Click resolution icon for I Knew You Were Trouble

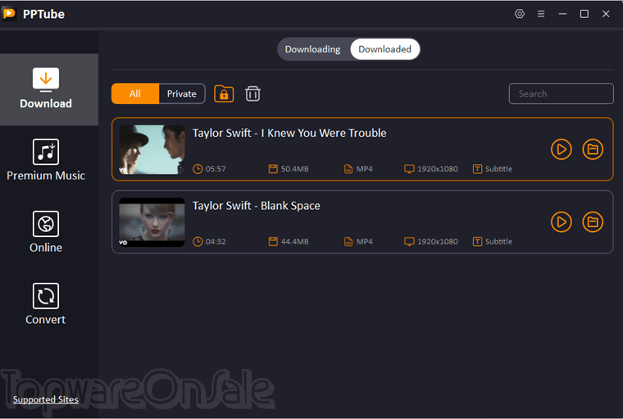click(409, 169)
